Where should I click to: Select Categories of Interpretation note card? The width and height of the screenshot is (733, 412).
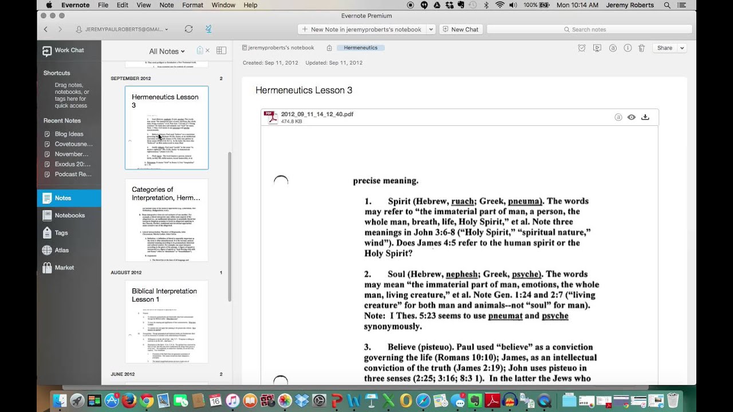coord(167,220)
